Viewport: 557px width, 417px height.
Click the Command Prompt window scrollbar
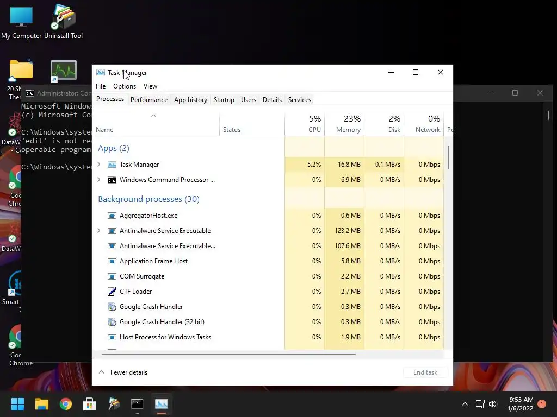pyautogui.click(x=548, y=115)
